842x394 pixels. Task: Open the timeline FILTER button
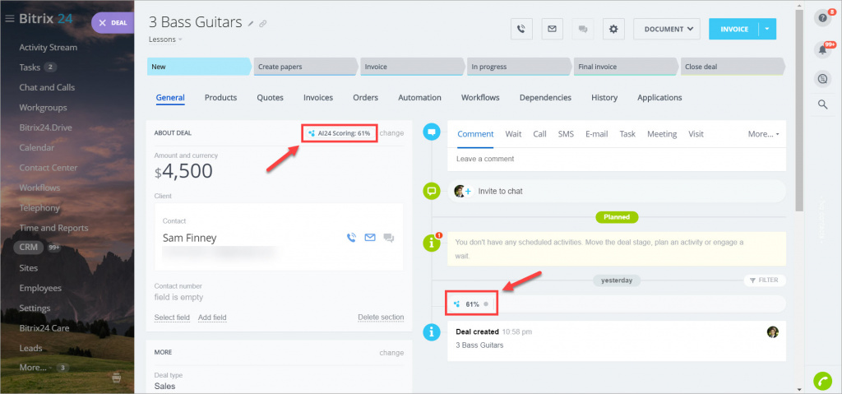click(764, 280)
